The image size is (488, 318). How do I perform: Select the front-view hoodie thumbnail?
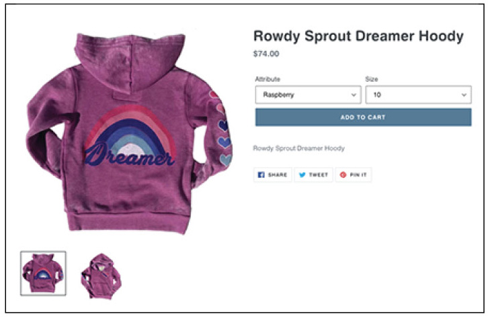point(101,276)
